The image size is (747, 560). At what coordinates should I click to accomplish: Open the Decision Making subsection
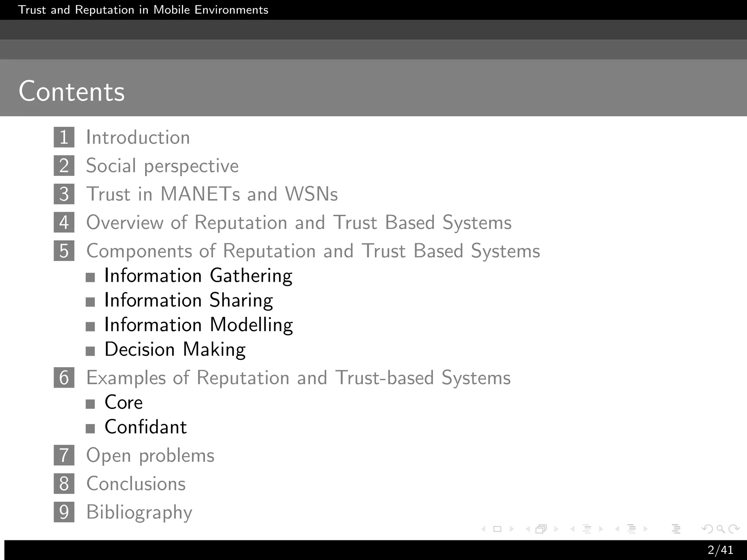click(175, 349)
